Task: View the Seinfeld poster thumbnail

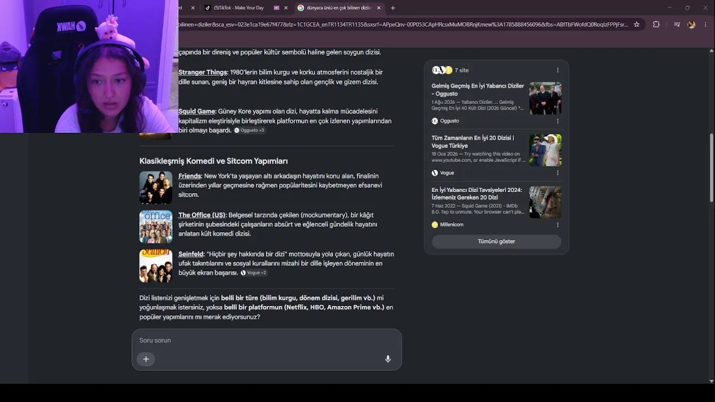Action: point(156,266)
